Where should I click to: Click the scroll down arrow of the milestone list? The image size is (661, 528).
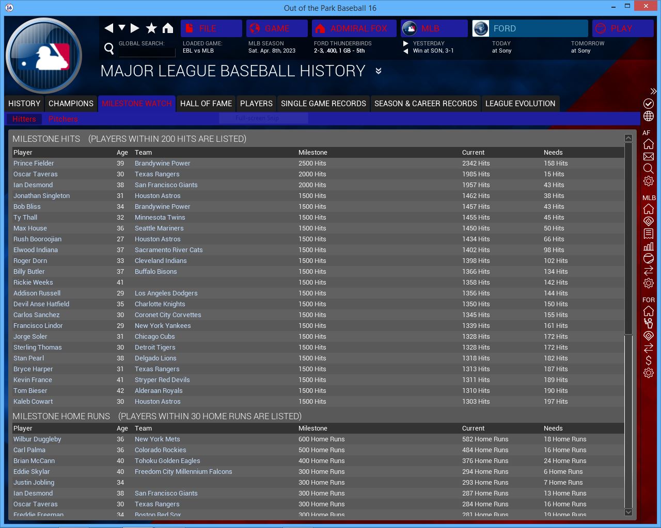tap(628, 512)
